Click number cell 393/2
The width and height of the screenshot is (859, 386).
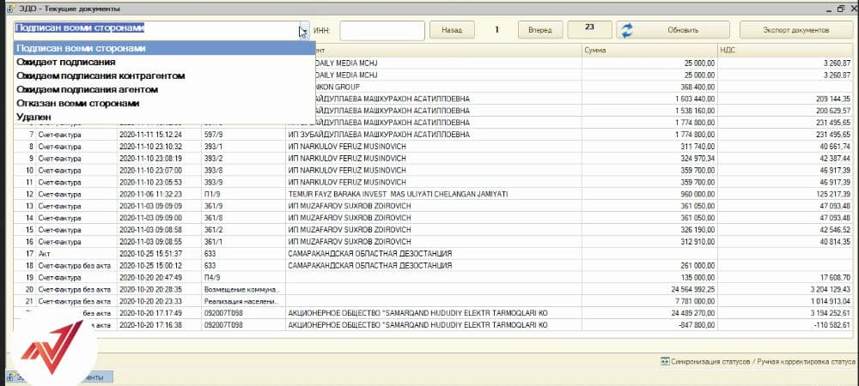pos(243,159)
